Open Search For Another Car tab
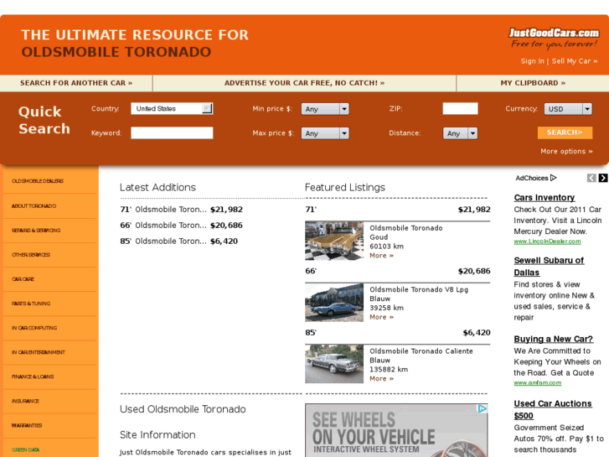 click(76, 83)
